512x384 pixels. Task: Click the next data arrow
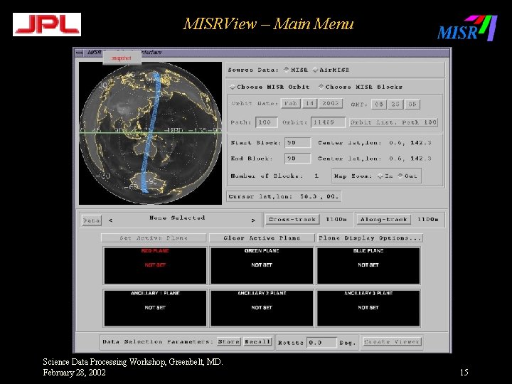tap(253, 220)
